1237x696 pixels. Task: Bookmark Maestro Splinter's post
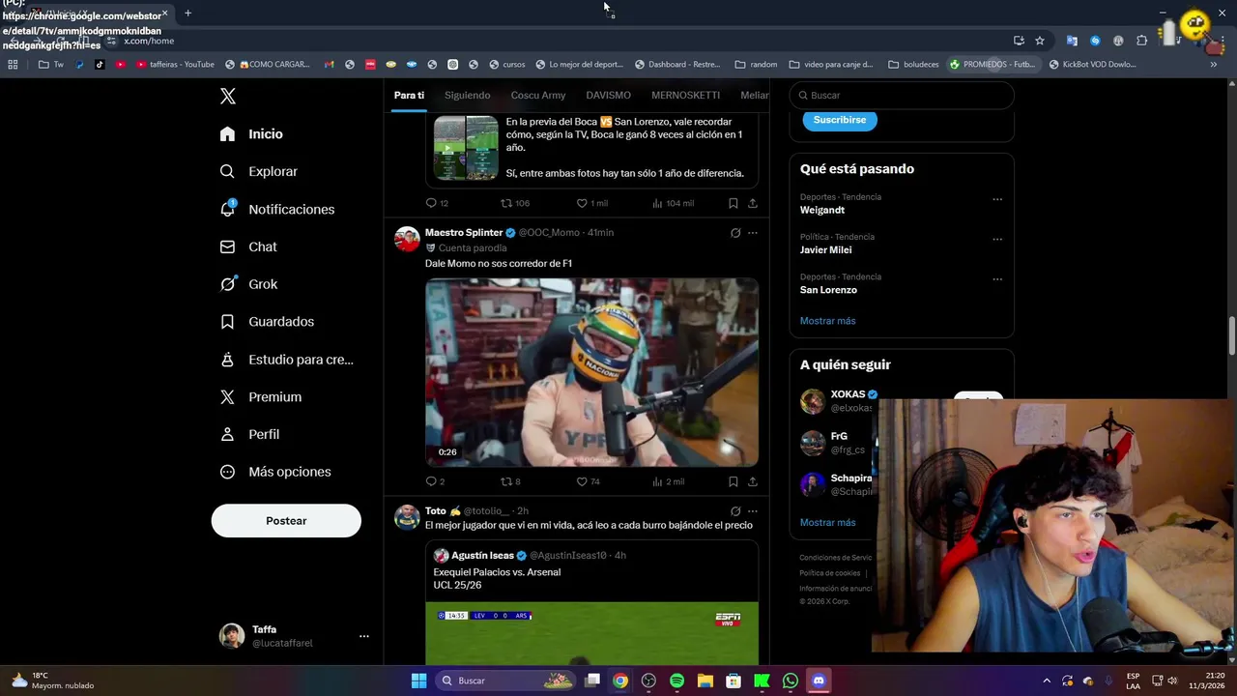pos(733,481)
